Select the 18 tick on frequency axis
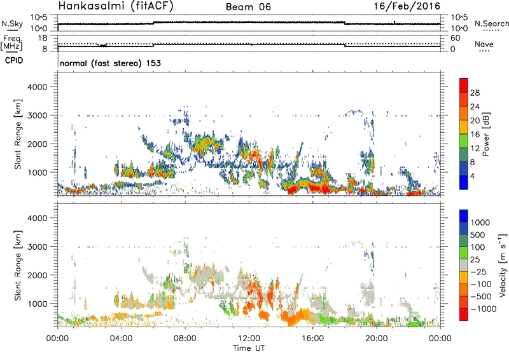Viewport: 509px width, 352px height. [42, 38]
